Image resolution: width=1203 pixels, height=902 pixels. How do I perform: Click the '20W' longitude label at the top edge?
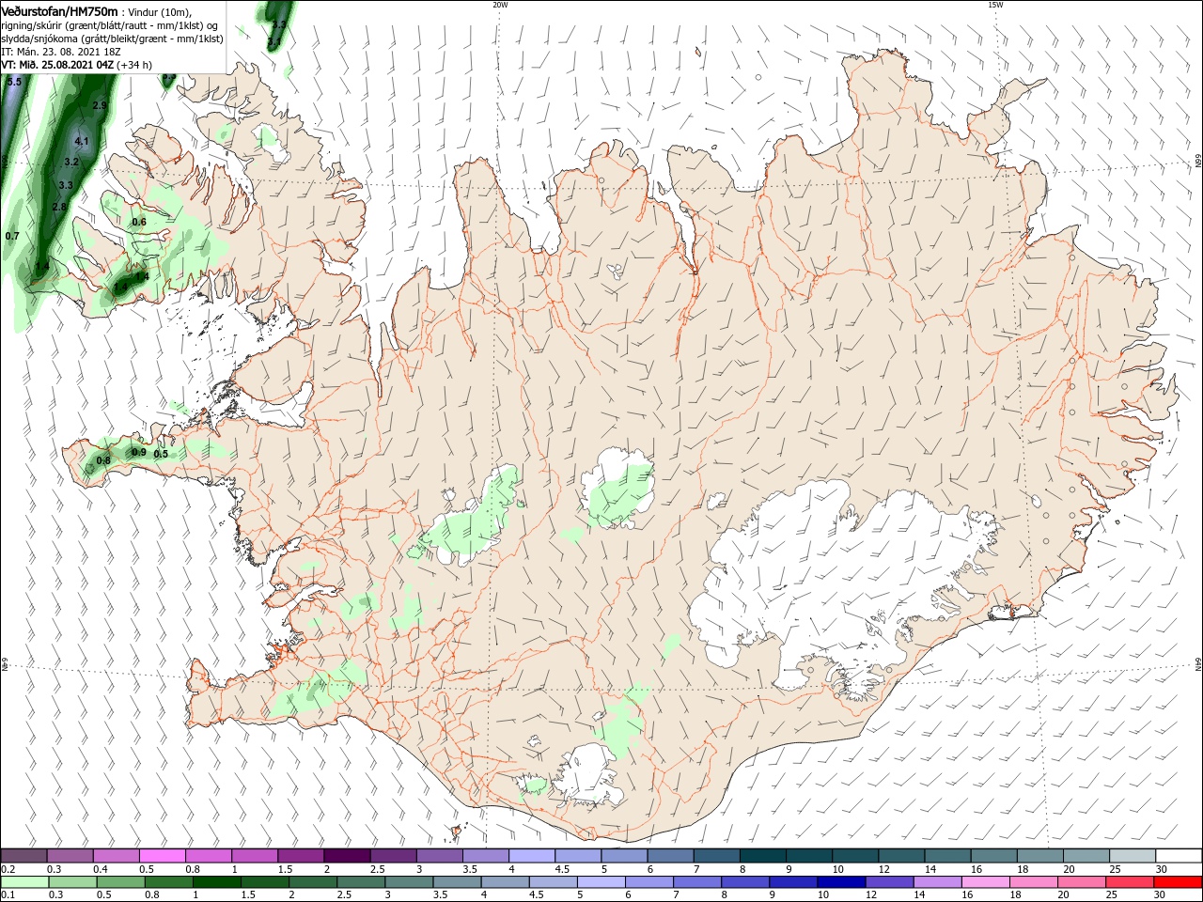pyautogui.click(x=500, y=5)
